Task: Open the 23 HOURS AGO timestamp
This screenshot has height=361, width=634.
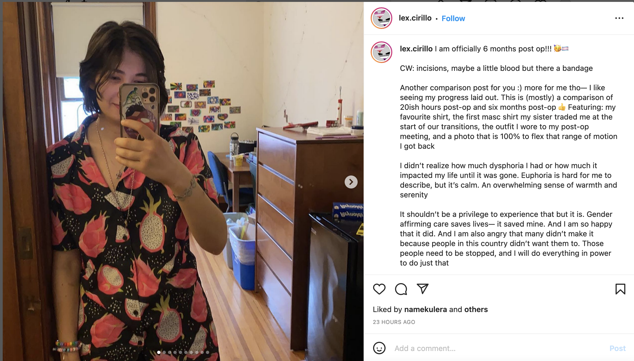Action: point(394,322)
